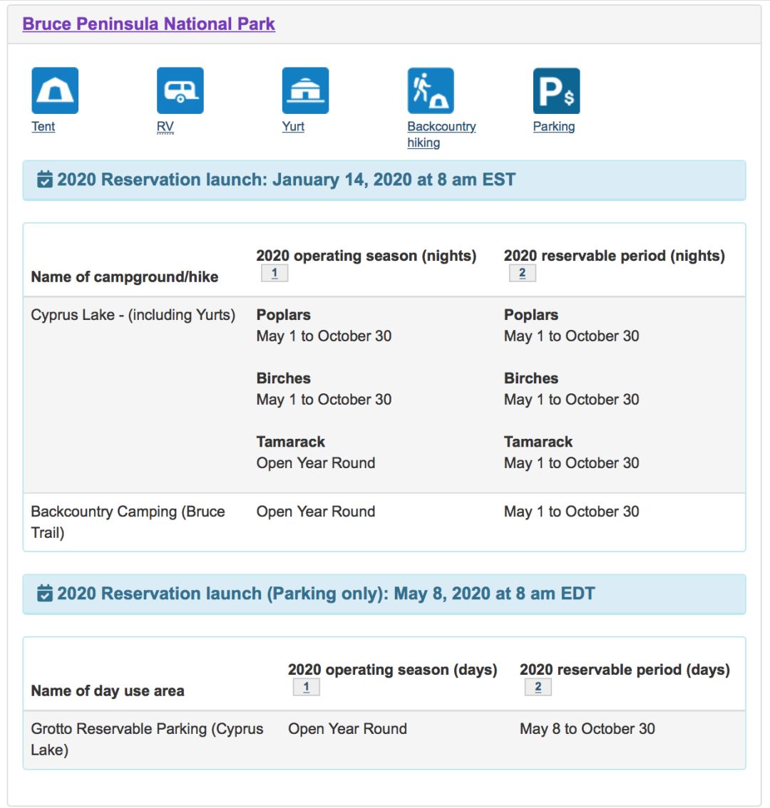Follow the Tent text link
770x808 pixels.
(43, 127)
